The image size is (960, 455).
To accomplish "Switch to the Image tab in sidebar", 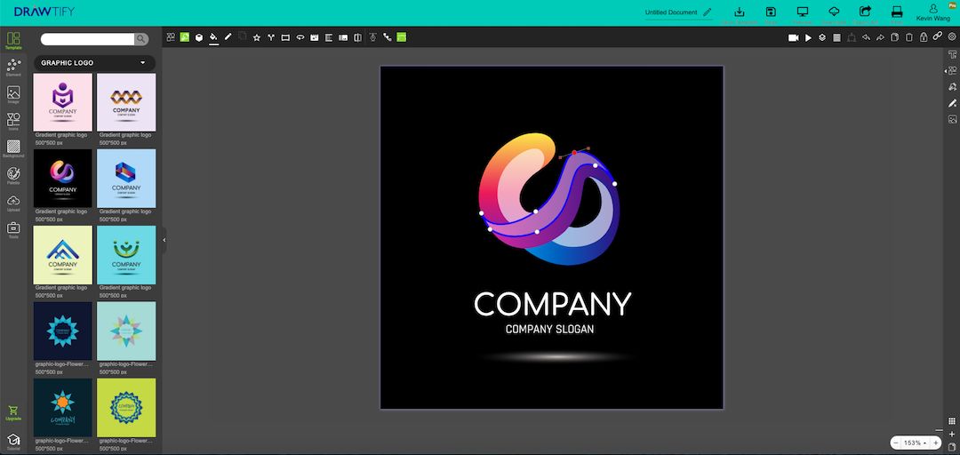I will [13, 94].
